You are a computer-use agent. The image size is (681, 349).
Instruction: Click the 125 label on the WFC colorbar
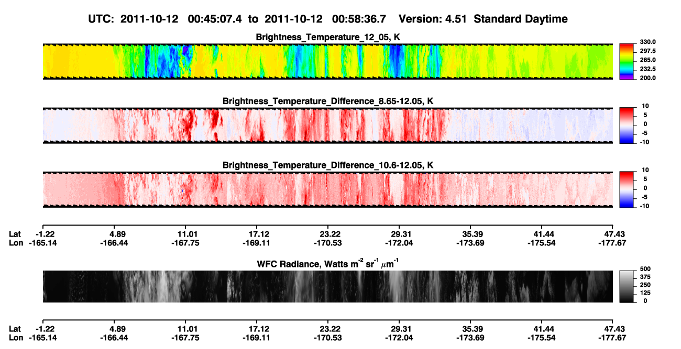[645, 293]
